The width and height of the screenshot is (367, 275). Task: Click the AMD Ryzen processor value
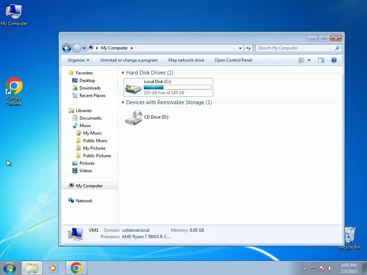pyautogui.click(x=146, y=237)
